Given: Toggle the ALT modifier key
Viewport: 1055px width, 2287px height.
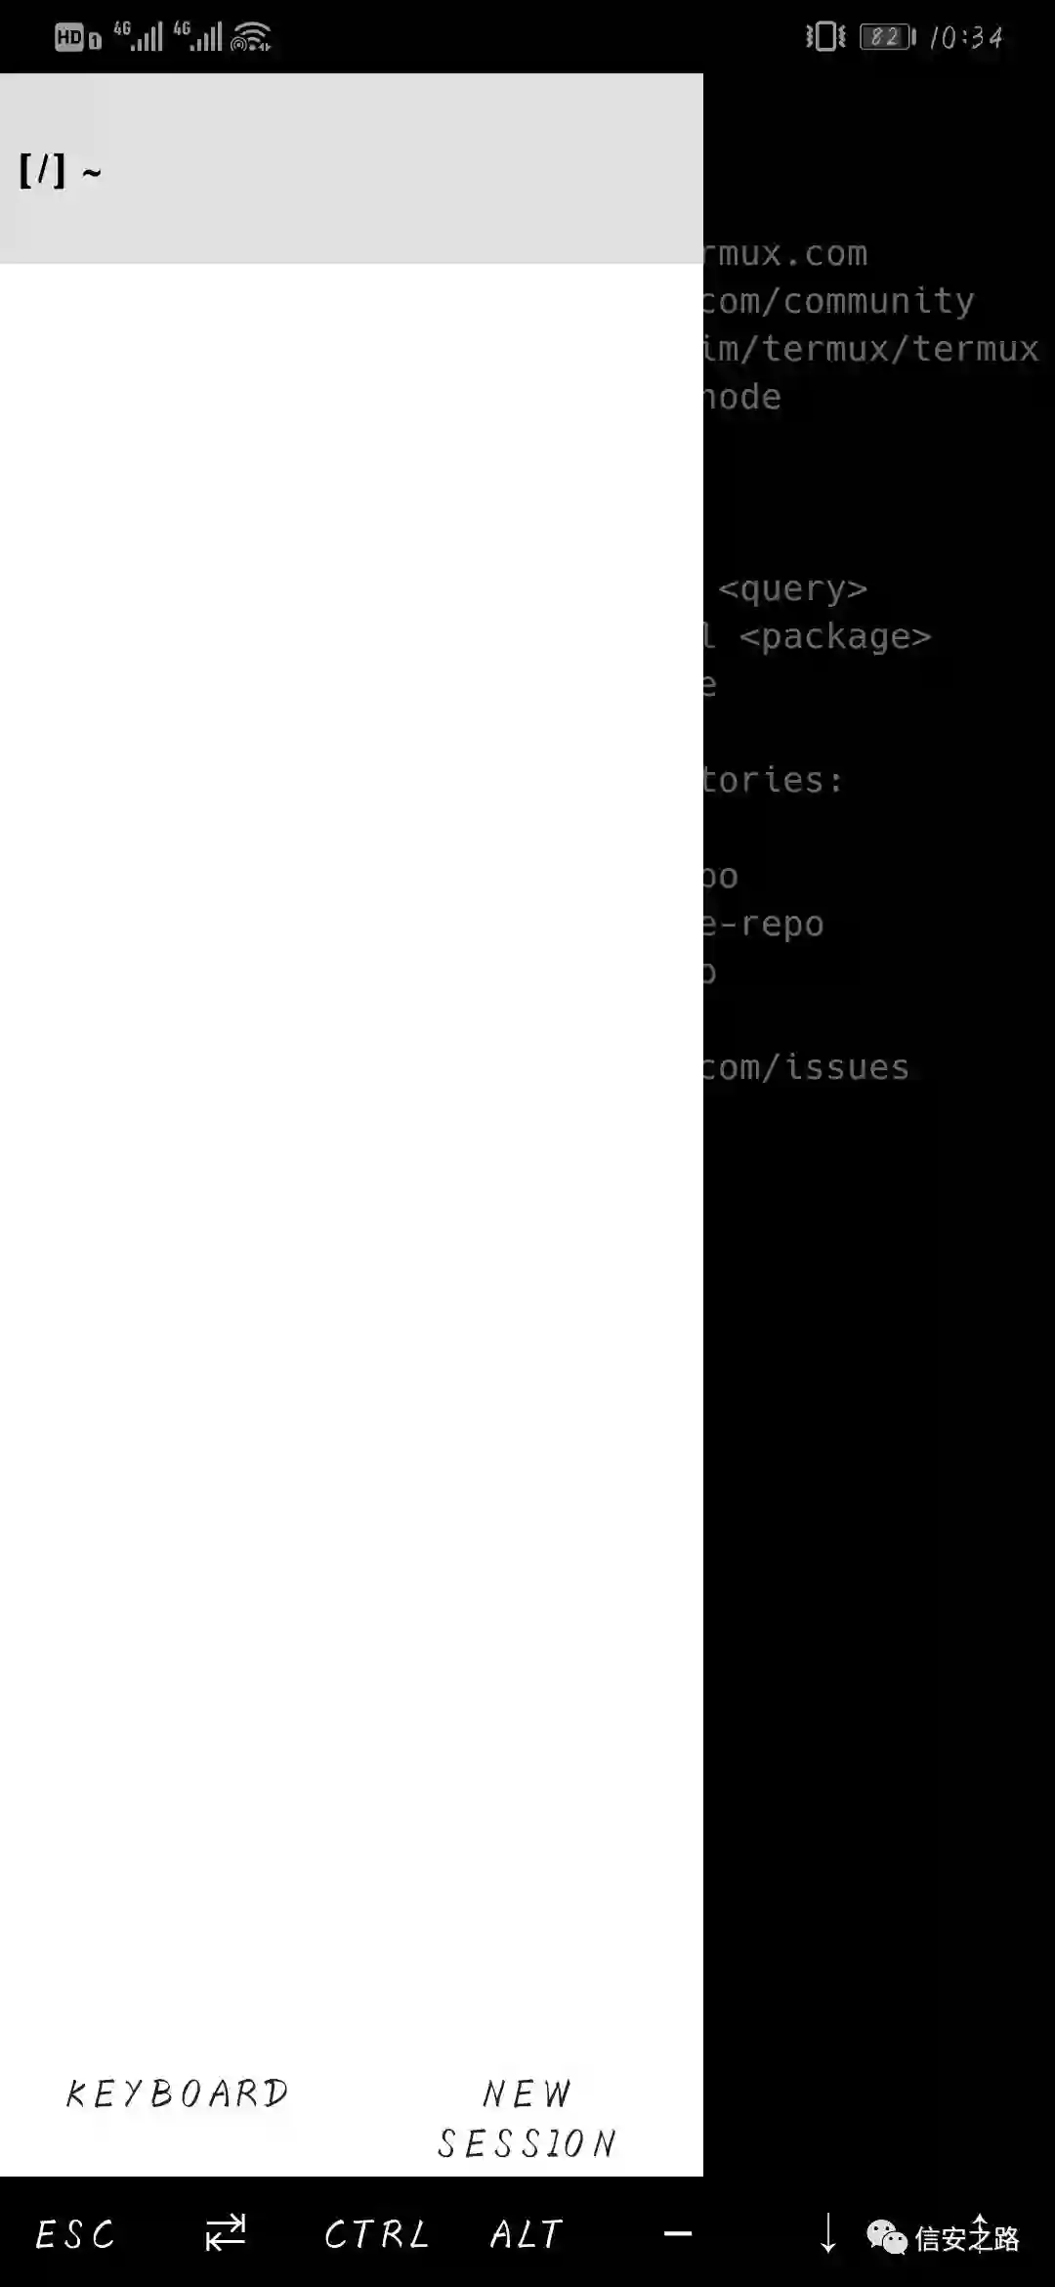Looking at the screenshot, I should click(x=527, y=2234).
